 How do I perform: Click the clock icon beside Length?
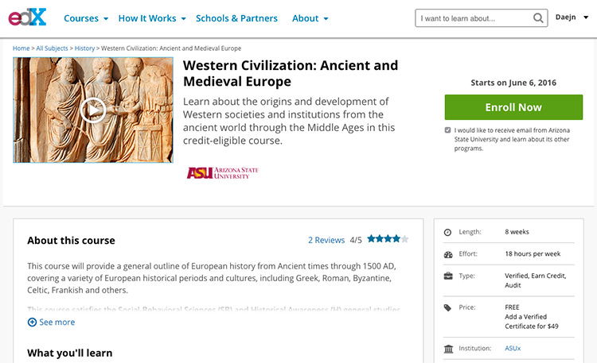[x=447, y=232]
